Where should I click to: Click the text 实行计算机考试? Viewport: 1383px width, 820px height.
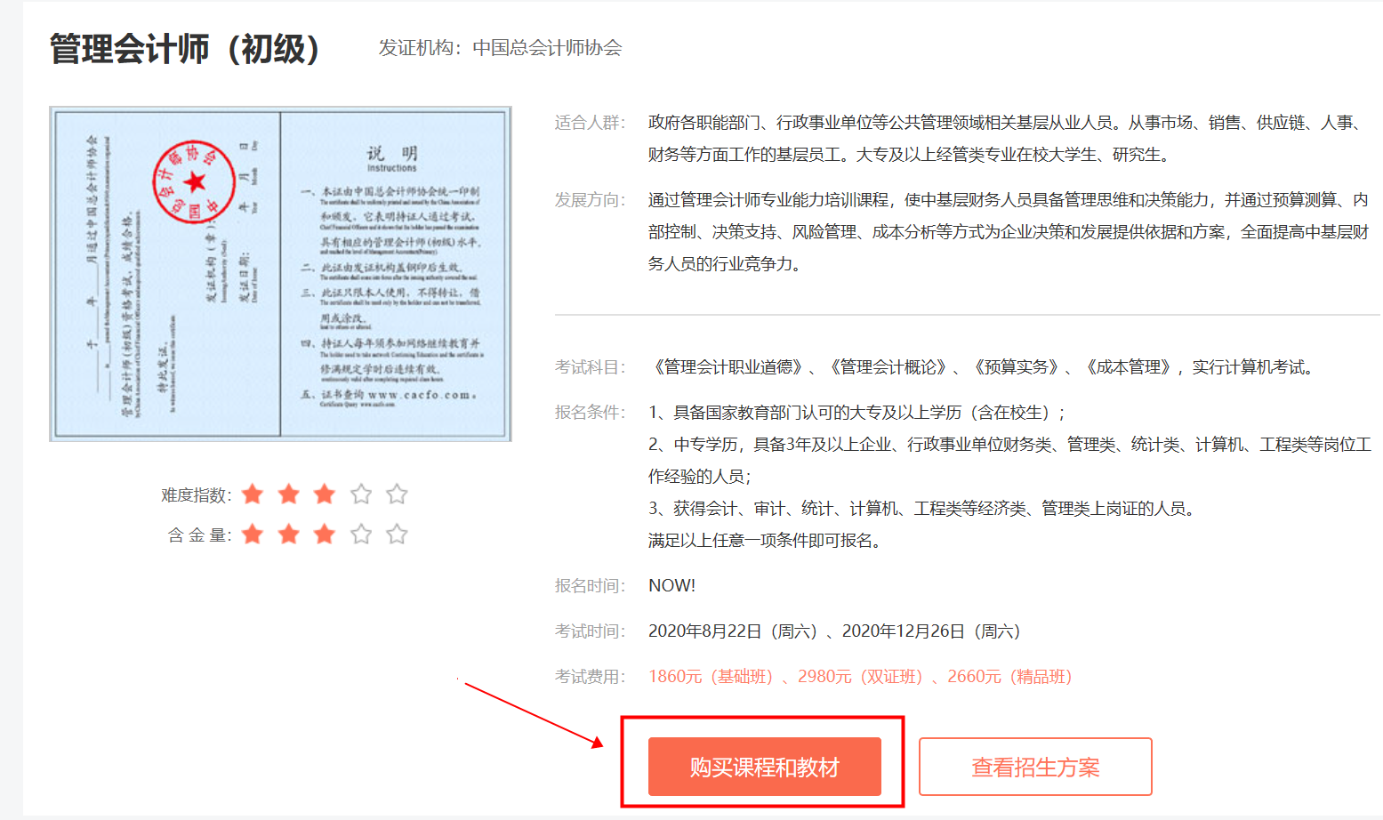1253,367
